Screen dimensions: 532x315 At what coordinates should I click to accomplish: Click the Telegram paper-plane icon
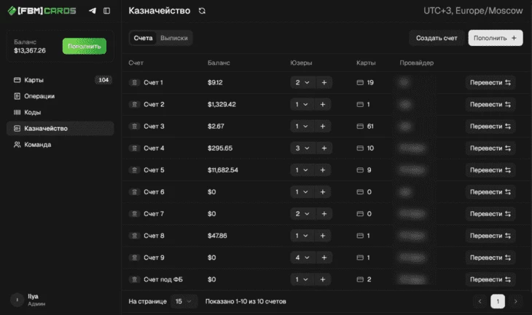pos(93,11)
